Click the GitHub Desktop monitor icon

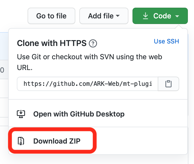click(x=21, y=114)
